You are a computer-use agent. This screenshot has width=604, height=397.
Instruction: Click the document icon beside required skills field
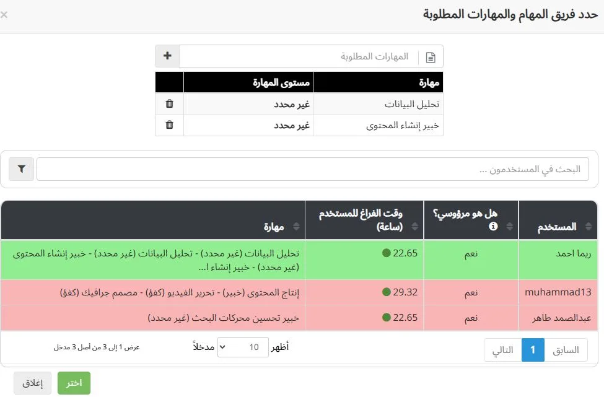(x=431, y=58)
